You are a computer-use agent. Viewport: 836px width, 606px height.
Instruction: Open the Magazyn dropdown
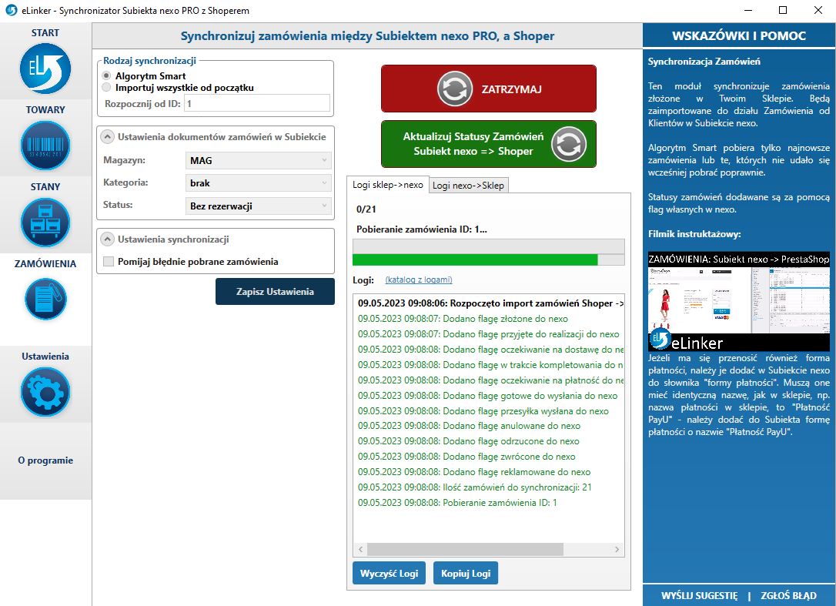click(x=259, y=161)
